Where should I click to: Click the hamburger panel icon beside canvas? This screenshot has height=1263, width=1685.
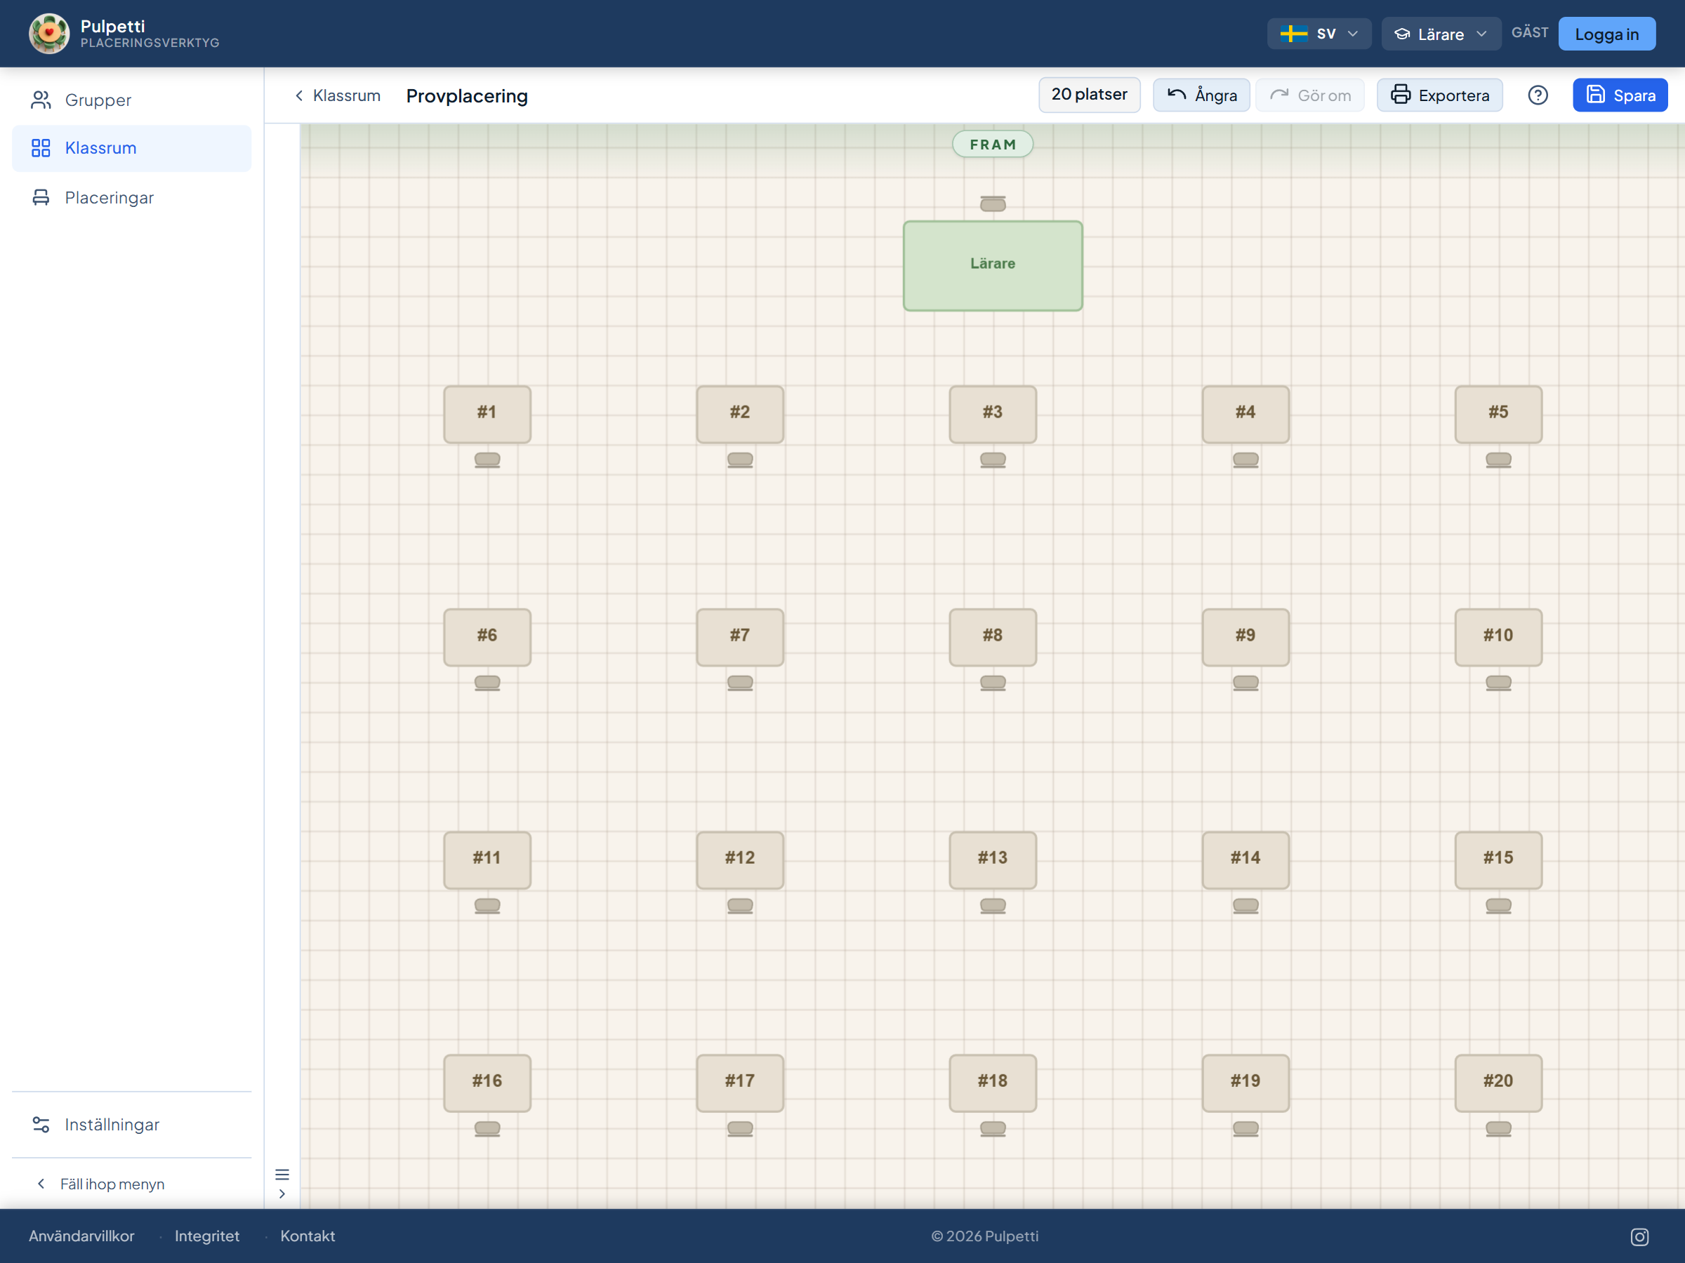click(282, 1175)
